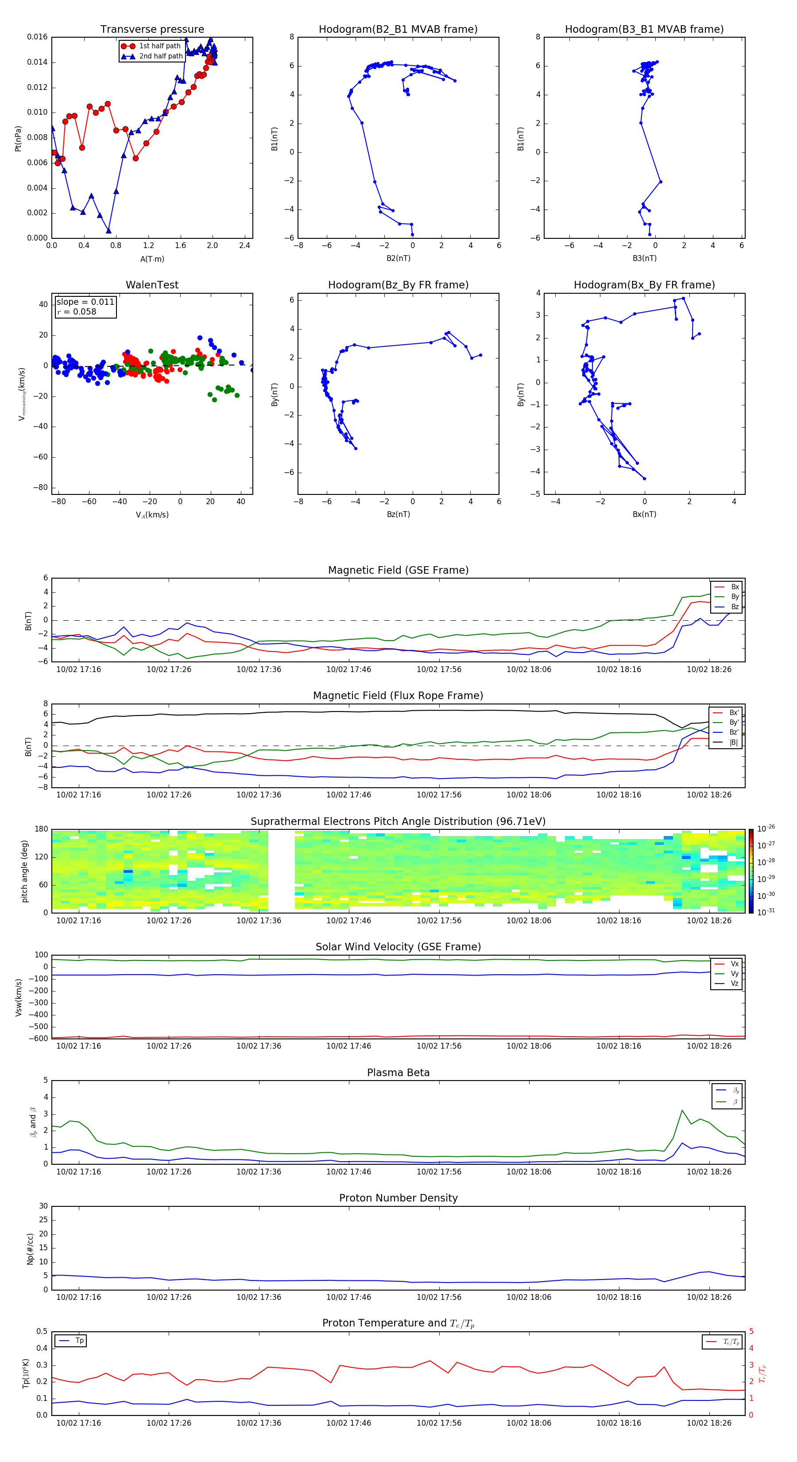Select "|B|" in the Flux Rope Frame legend

(x=726, y=743)
